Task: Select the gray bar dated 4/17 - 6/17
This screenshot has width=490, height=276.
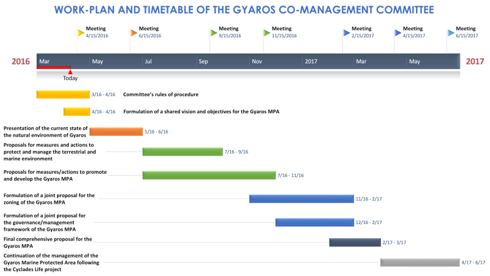Action: 420,263
